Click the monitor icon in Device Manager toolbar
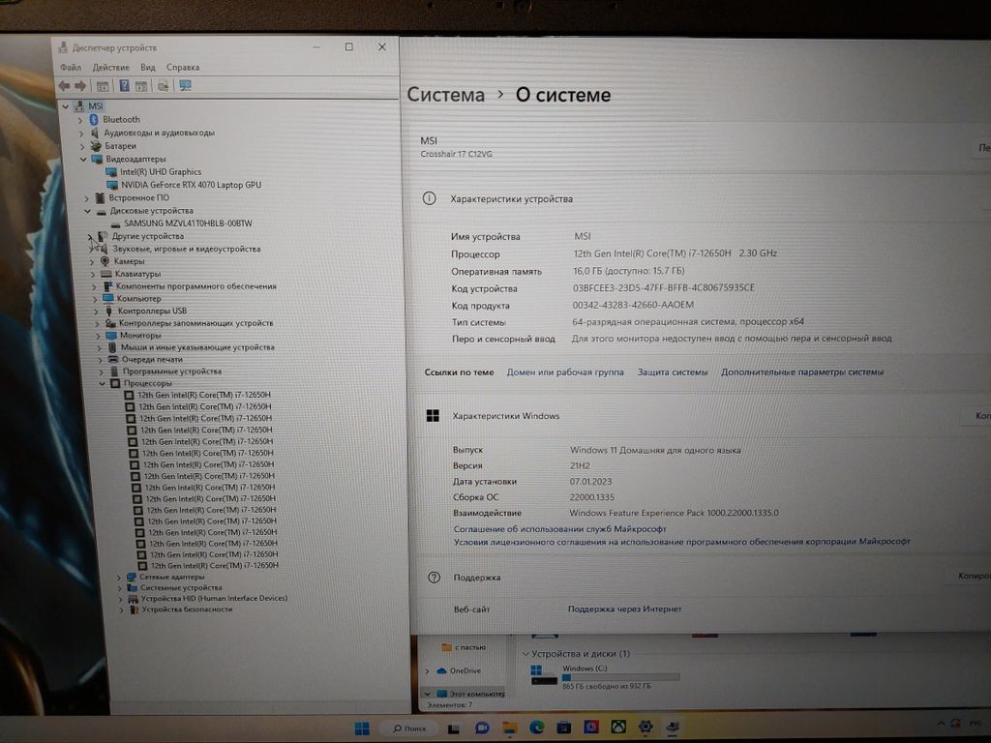This screenshot has width=991, height=743. [185, 85]
